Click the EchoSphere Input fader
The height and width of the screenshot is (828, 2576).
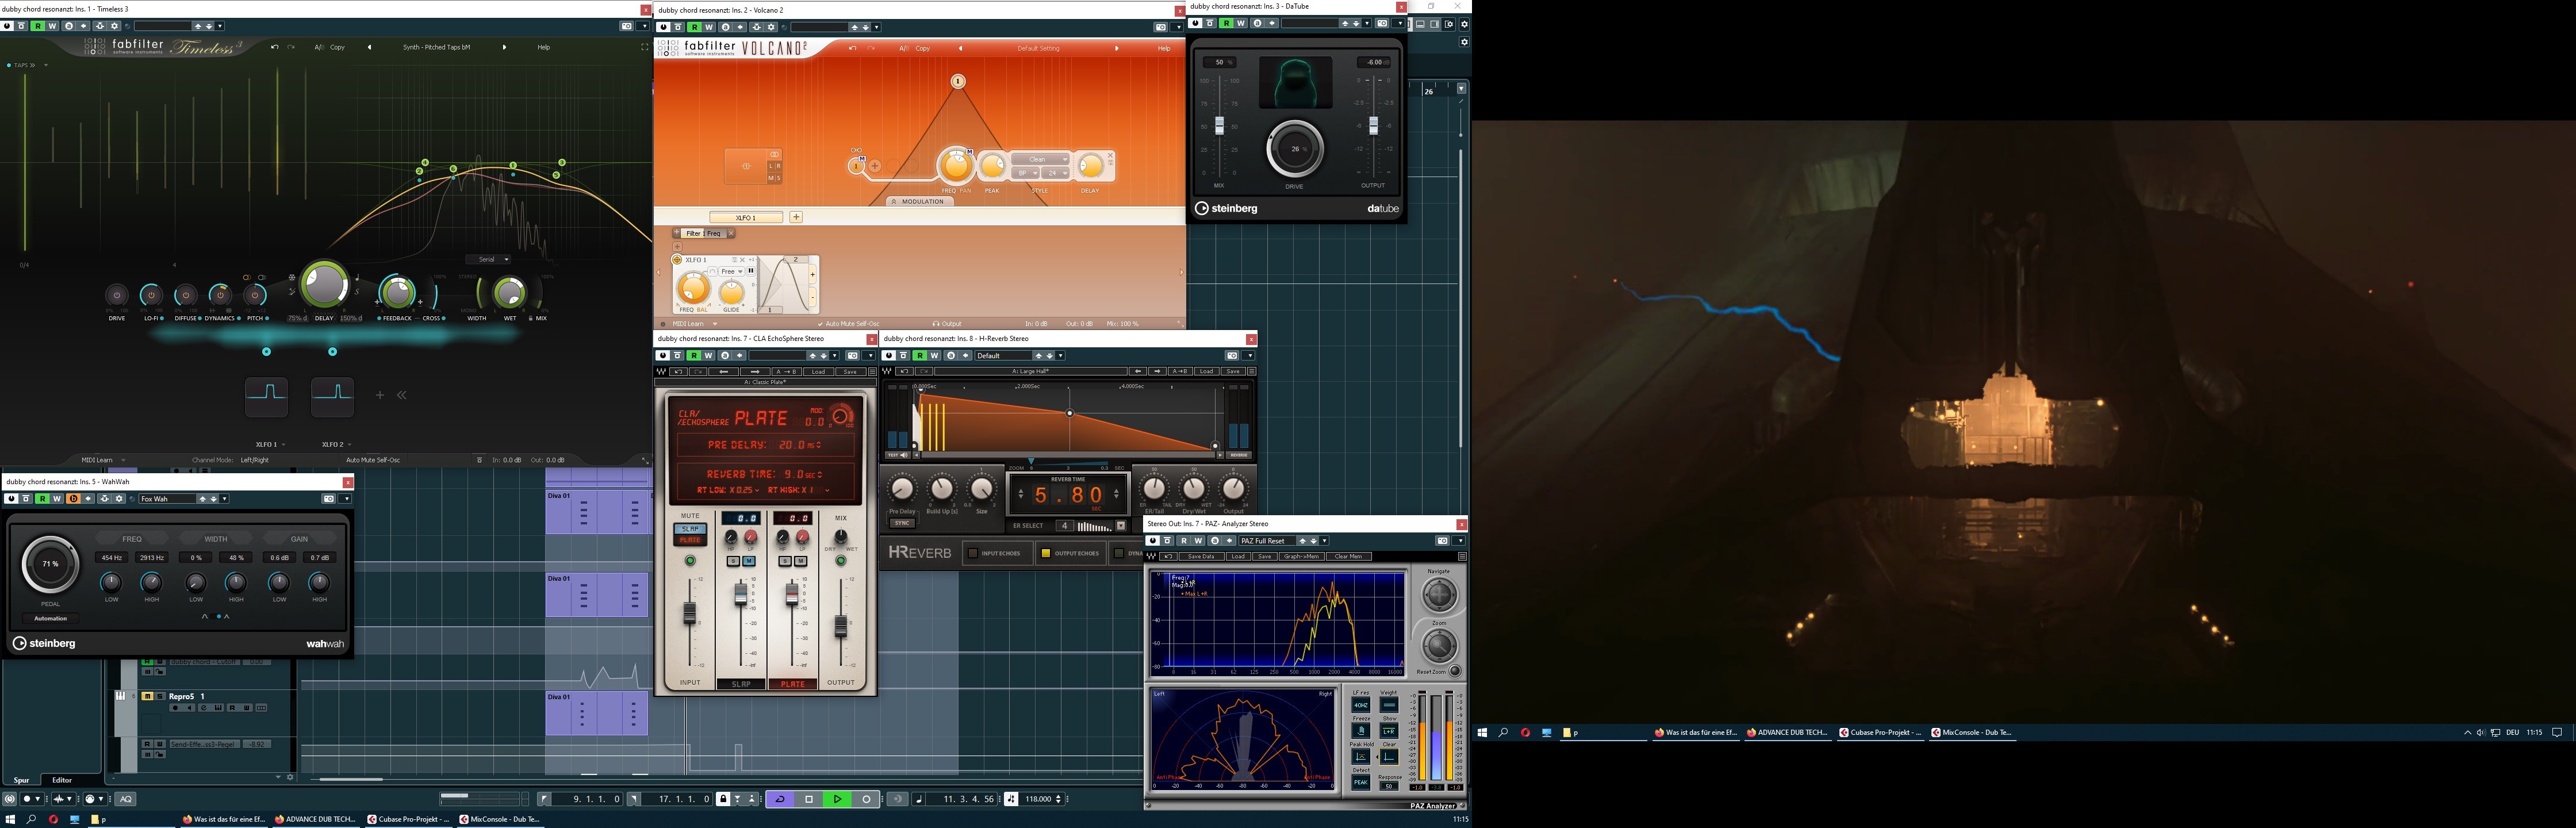[689, 613]
